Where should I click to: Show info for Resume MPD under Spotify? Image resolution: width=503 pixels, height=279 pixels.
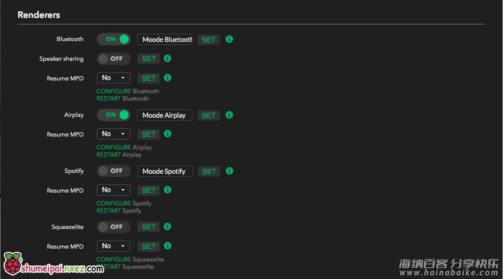coord(167,190)
